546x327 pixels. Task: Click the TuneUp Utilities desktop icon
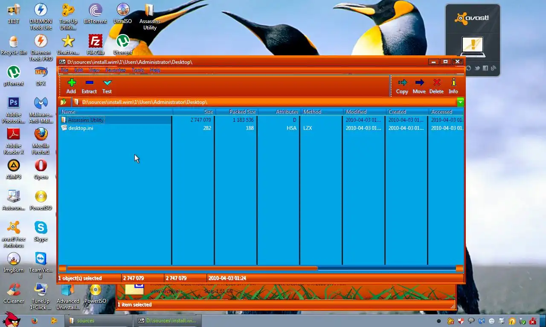[x=68, y=16]
